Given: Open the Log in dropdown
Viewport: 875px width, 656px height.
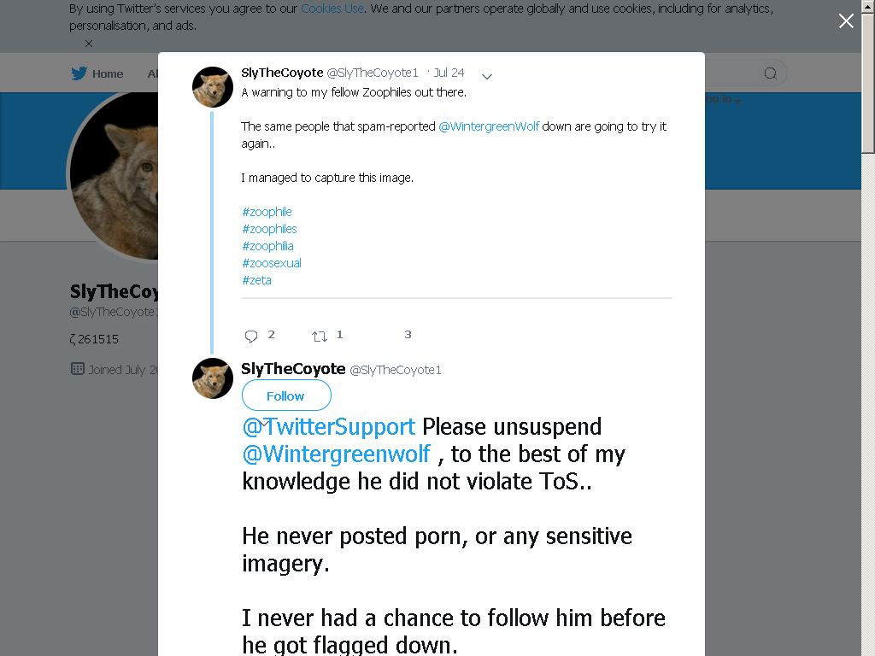Looking at the screenshot, I should coord(724,99).
